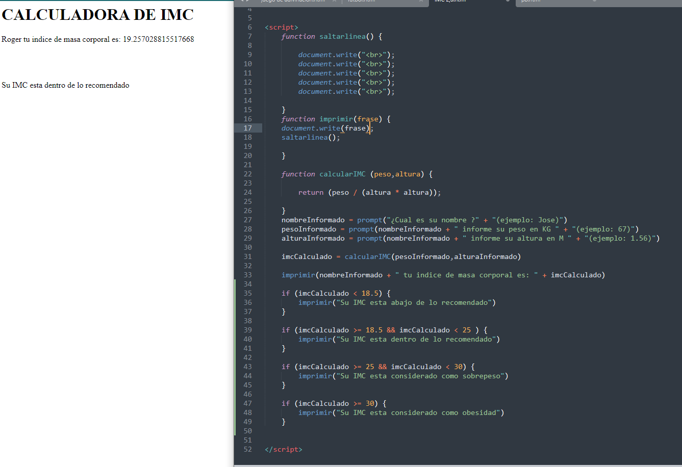
Task: Click the return statement on line 24
Action: (x=369, y=192)
